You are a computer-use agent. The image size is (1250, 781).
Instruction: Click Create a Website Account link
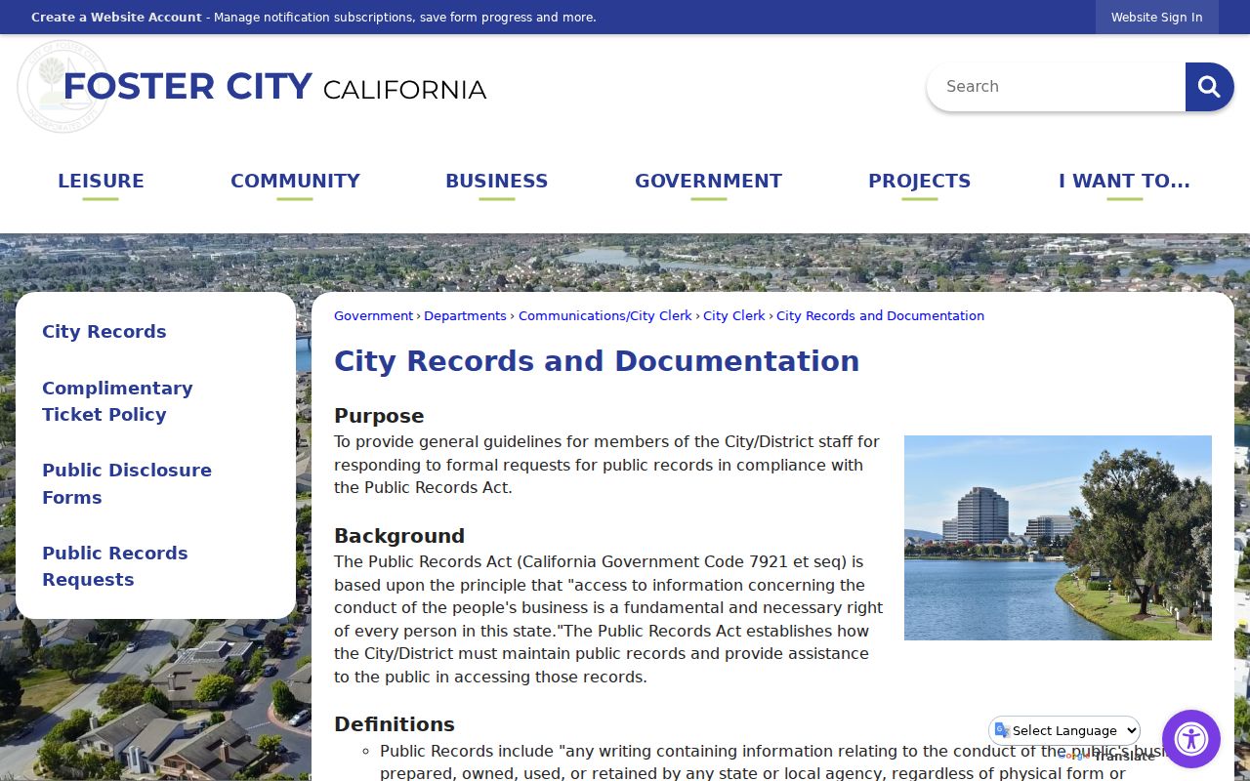116,18
